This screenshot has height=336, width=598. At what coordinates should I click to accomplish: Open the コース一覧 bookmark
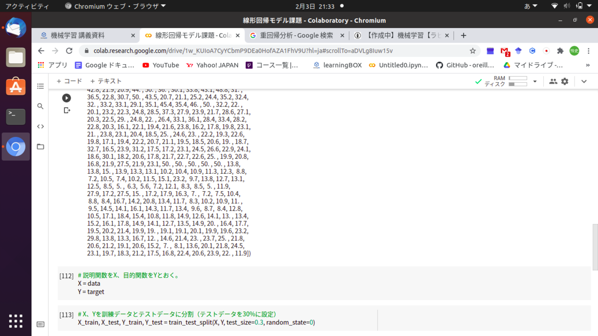tap(272, 65)
